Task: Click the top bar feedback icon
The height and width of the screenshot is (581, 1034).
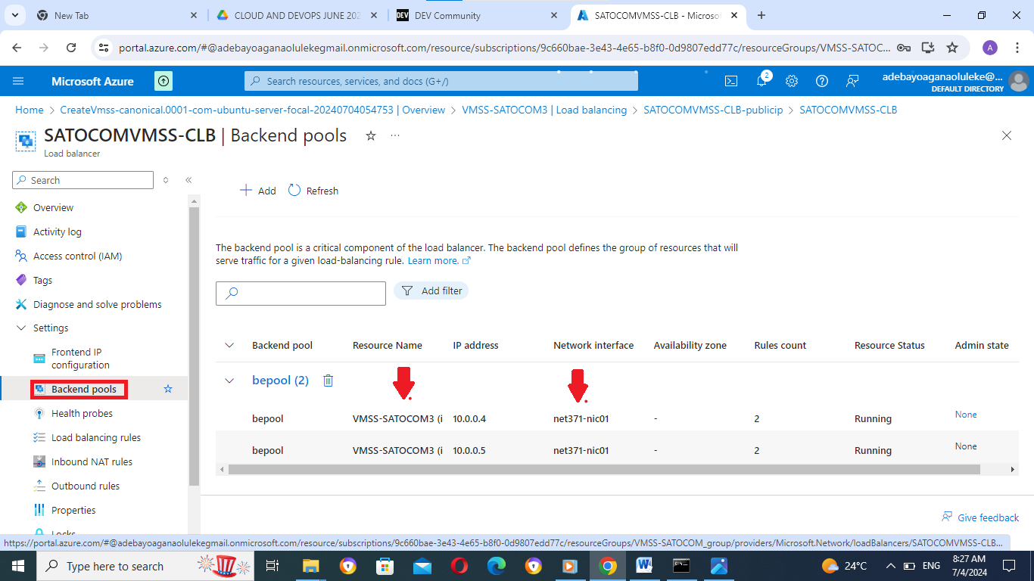Action: click(x=853, y=81)
